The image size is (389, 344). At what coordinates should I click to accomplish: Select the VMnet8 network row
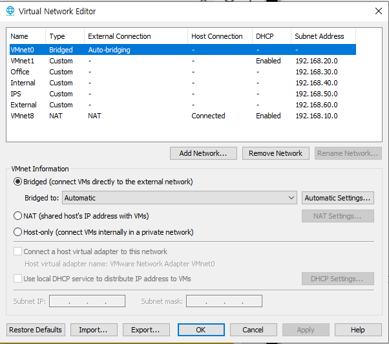183,116
